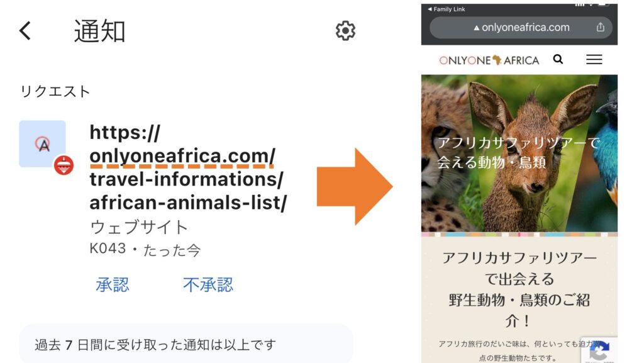The height and width of the screenshot is (363, 644).
Task: Tap the reCAPTCHA badge icon
Action: 599,350
